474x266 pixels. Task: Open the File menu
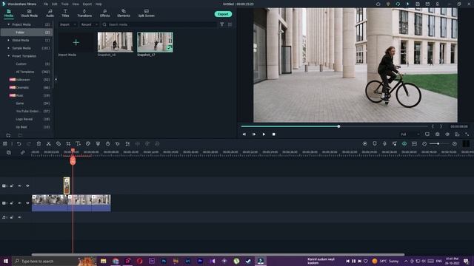pos(46,4)
